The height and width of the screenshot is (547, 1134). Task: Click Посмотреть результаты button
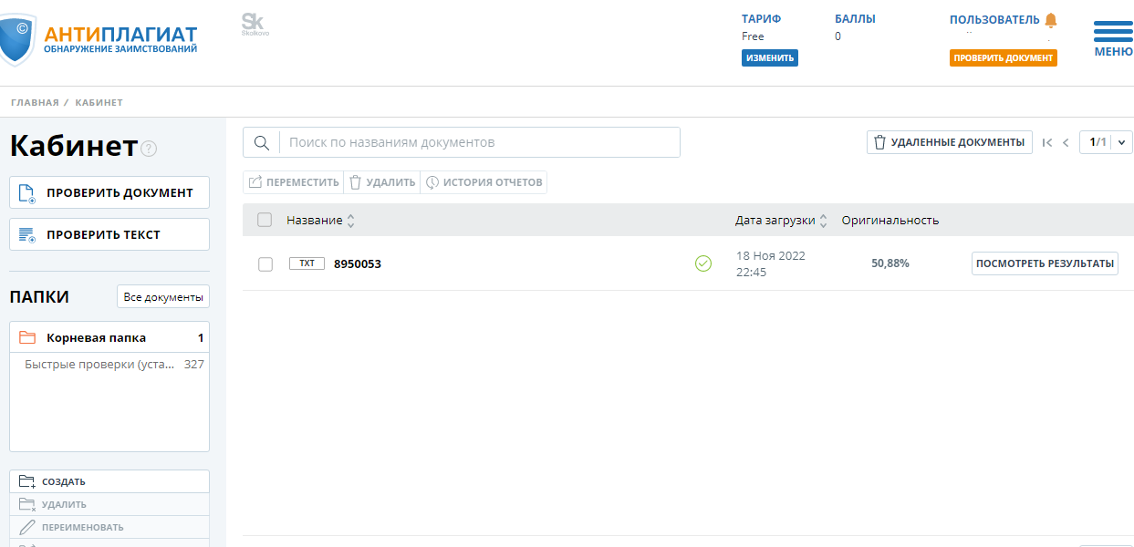[1045, 263]
